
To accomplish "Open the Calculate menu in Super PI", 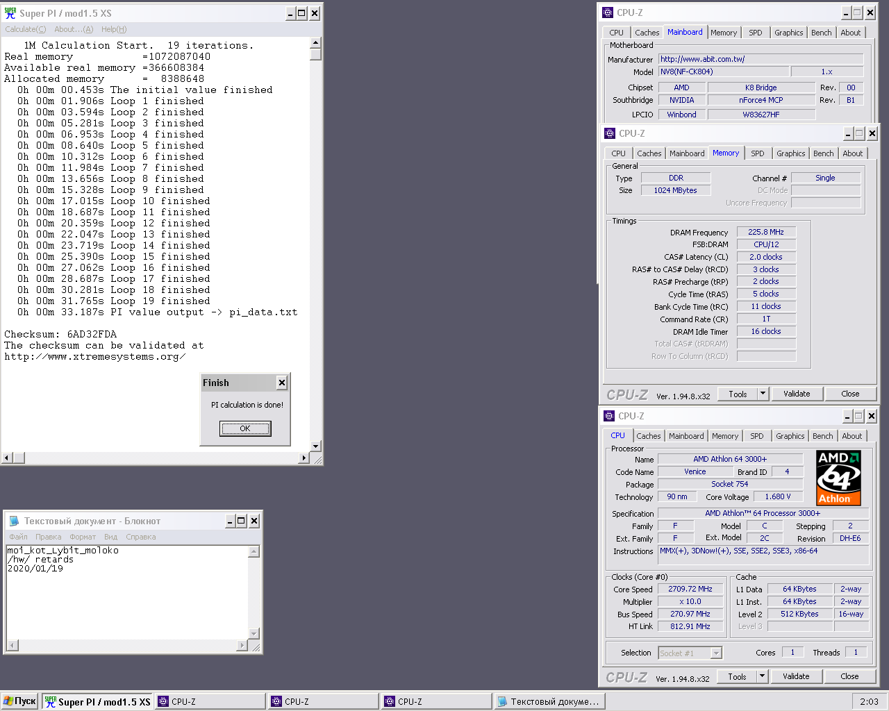I will 26,29.
